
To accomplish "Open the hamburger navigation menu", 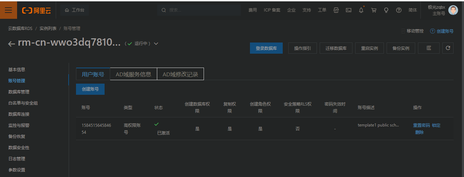I will (x=8, y=10).
